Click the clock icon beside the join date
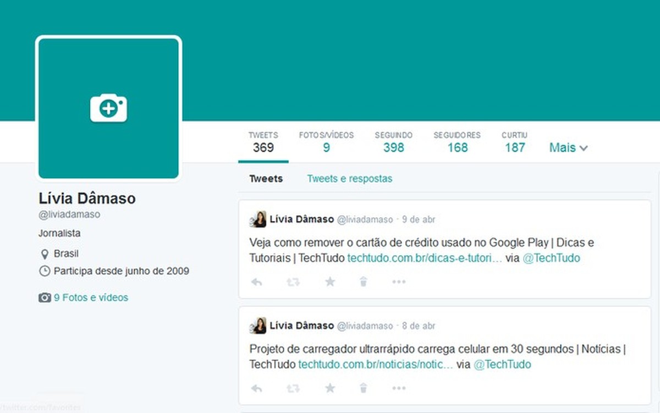The image size is (660, 413). [x=45, y=271]
